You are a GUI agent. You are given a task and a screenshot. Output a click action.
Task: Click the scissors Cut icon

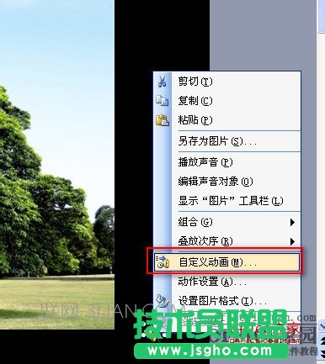point(162,82)
